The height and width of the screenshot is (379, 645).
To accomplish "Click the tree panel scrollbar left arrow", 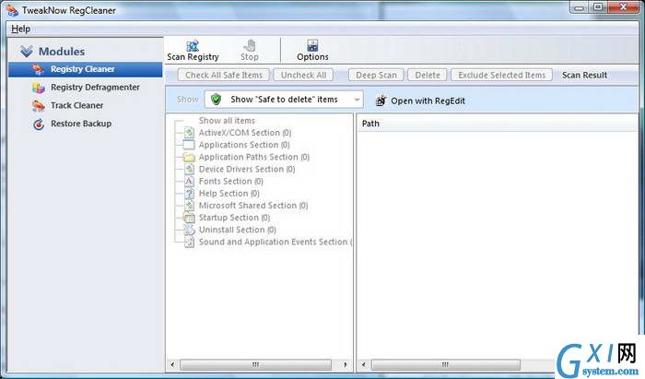I will (173, 364).
